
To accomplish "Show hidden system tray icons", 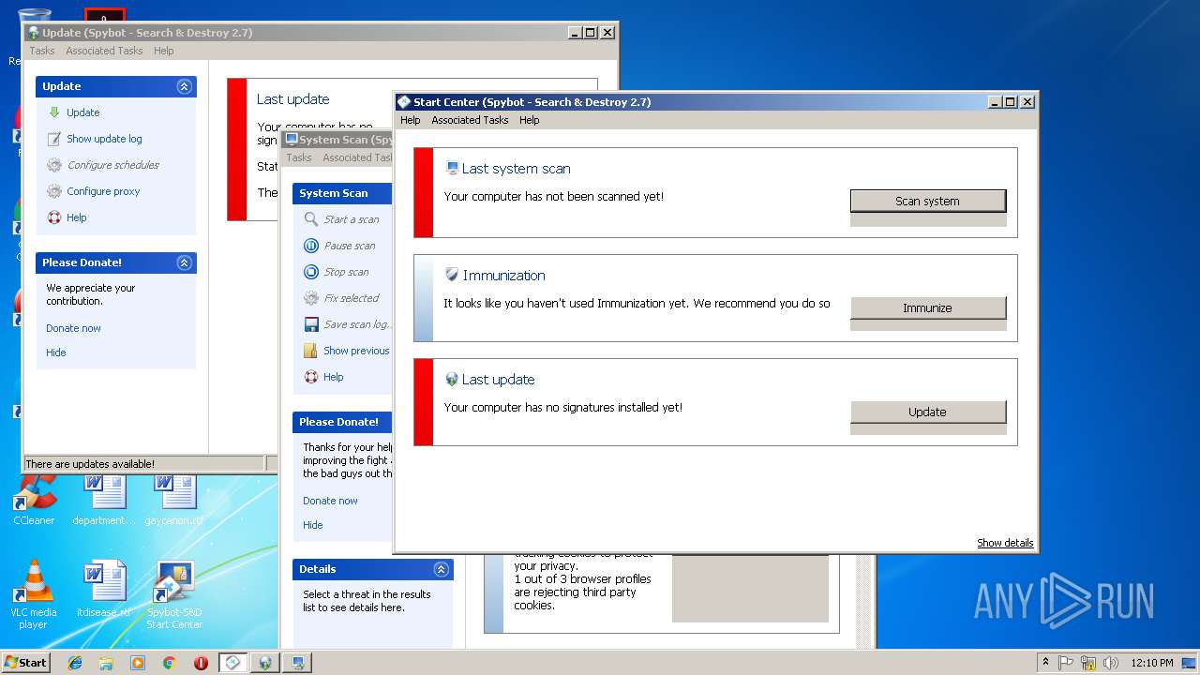I will (x=1045, y=663).
